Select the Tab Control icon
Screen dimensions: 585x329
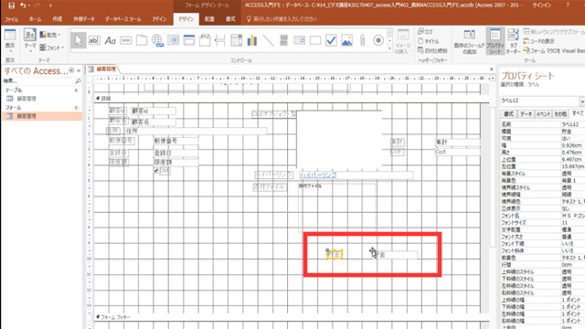point(142,40)
